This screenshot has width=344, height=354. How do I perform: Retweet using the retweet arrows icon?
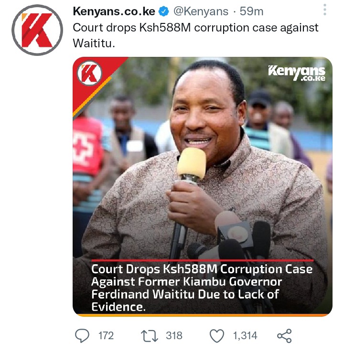pyautogui.click(x=149, y=336)
